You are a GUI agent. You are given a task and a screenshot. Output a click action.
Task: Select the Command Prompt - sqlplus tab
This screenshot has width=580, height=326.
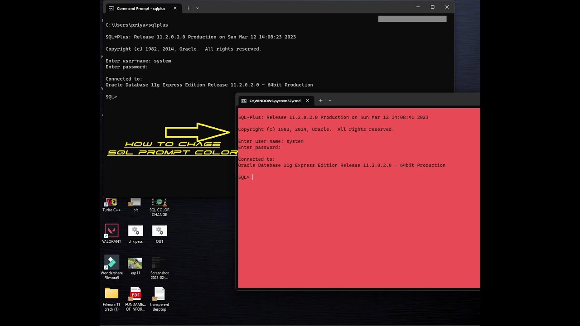[x=141, y=8]
